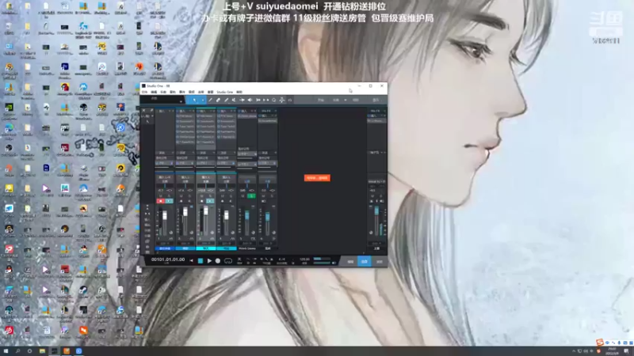Click the Quantize Q icon in toolbar
This screenshot has height=356, width=634.
(273, 100)
